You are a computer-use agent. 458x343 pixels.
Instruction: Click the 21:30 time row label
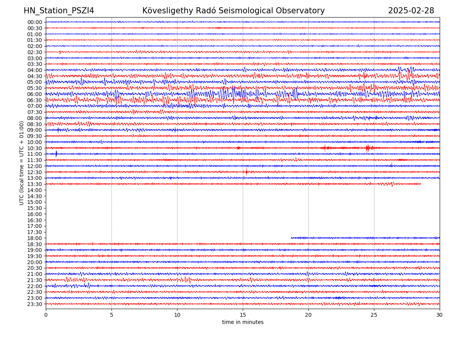click(x=35, y=280)
